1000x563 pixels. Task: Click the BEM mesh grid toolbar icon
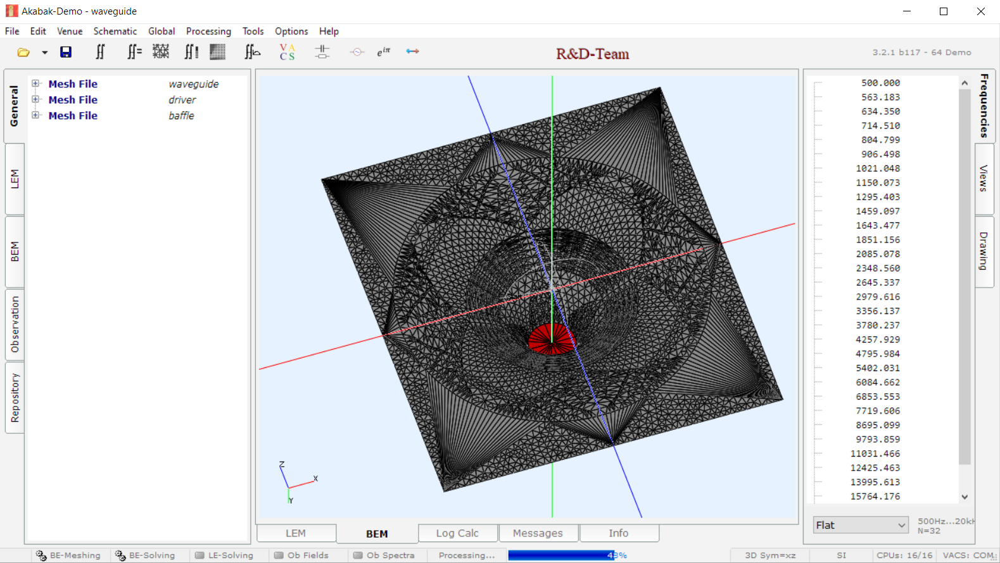coord(161,51)
